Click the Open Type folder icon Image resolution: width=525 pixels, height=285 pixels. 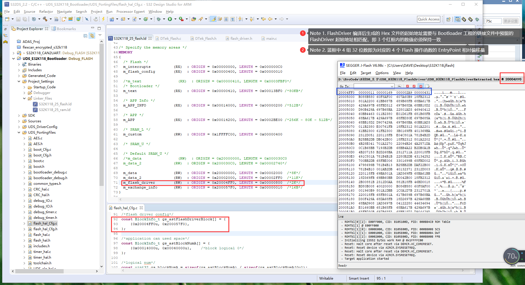[x=194, y=19]
